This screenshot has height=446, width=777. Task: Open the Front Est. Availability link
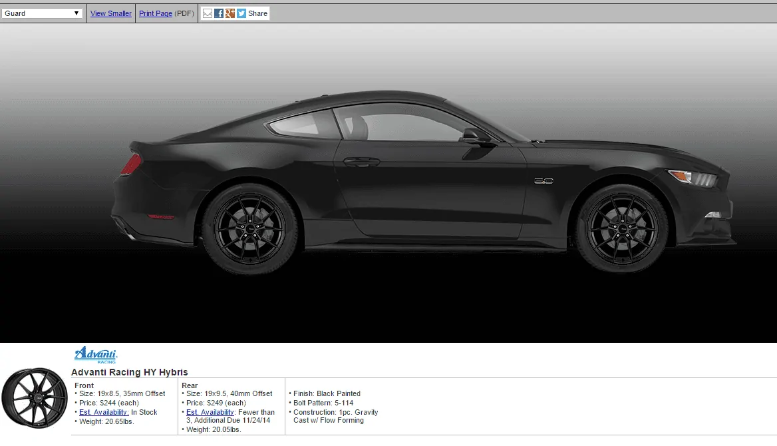coord(104,412)
